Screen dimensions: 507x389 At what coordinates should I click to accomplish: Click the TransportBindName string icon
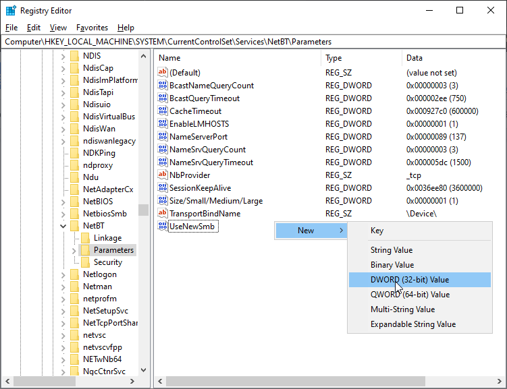coord(163,214)
